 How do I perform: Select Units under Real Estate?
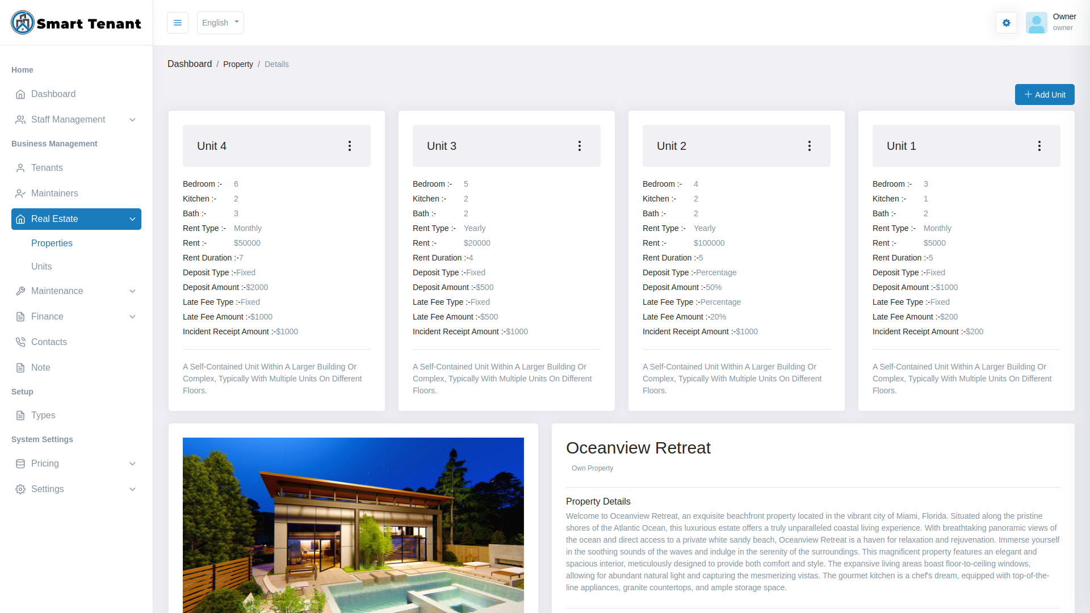(x=41, y=266)
